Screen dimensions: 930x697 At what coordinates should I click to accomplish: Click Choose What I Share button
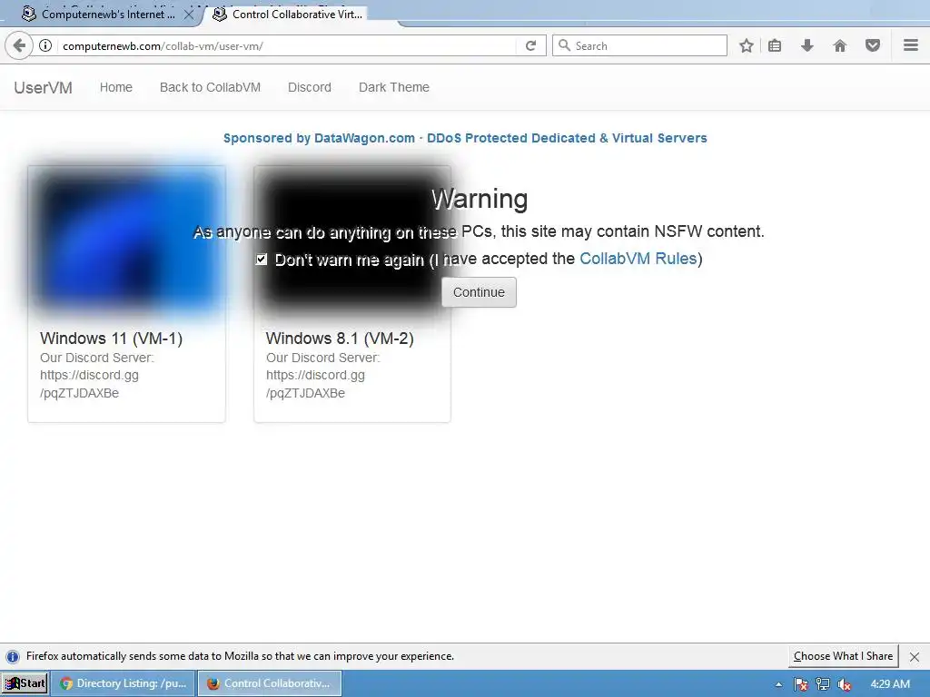coord(843,656)
